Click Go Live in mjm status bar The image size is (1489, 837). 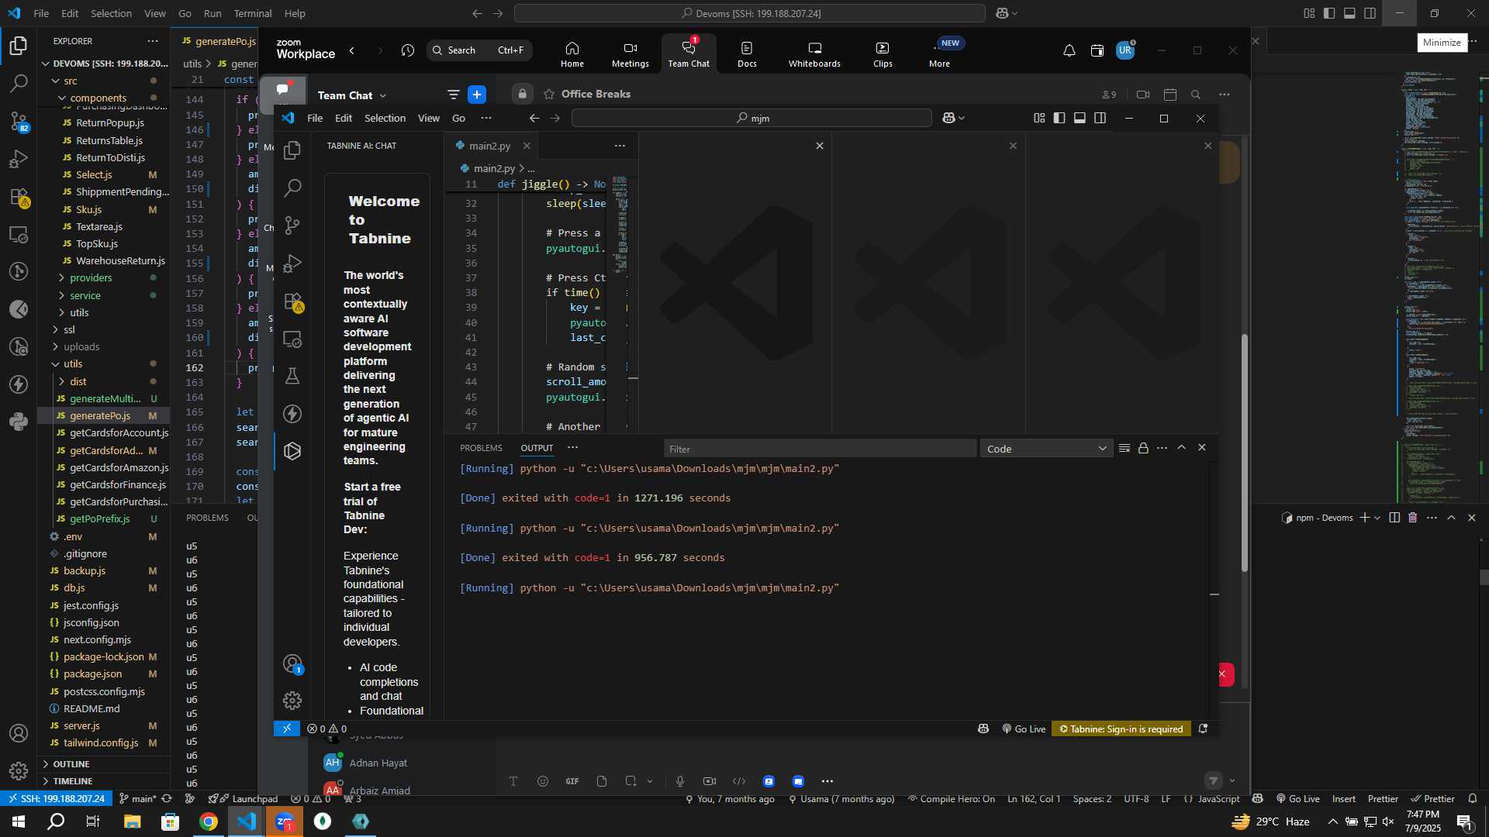click(1024, 729)
